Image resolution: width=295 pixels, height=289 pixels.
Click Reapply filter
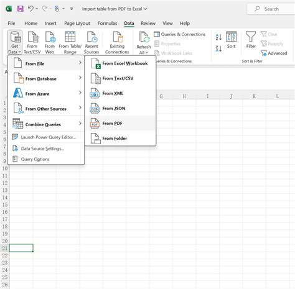click(272, 44)
